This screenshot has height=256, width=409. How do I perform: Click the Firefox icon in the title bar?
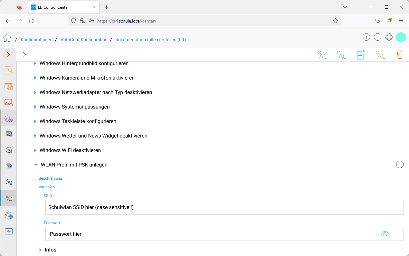pos(20,7)
